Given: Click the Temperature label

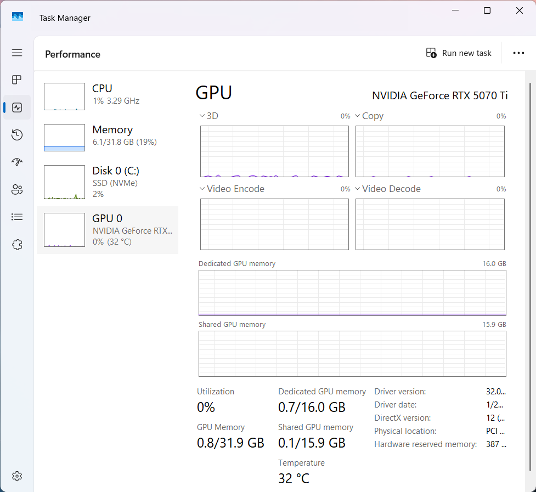Looking at the screenshot, I should click(301, 463).
